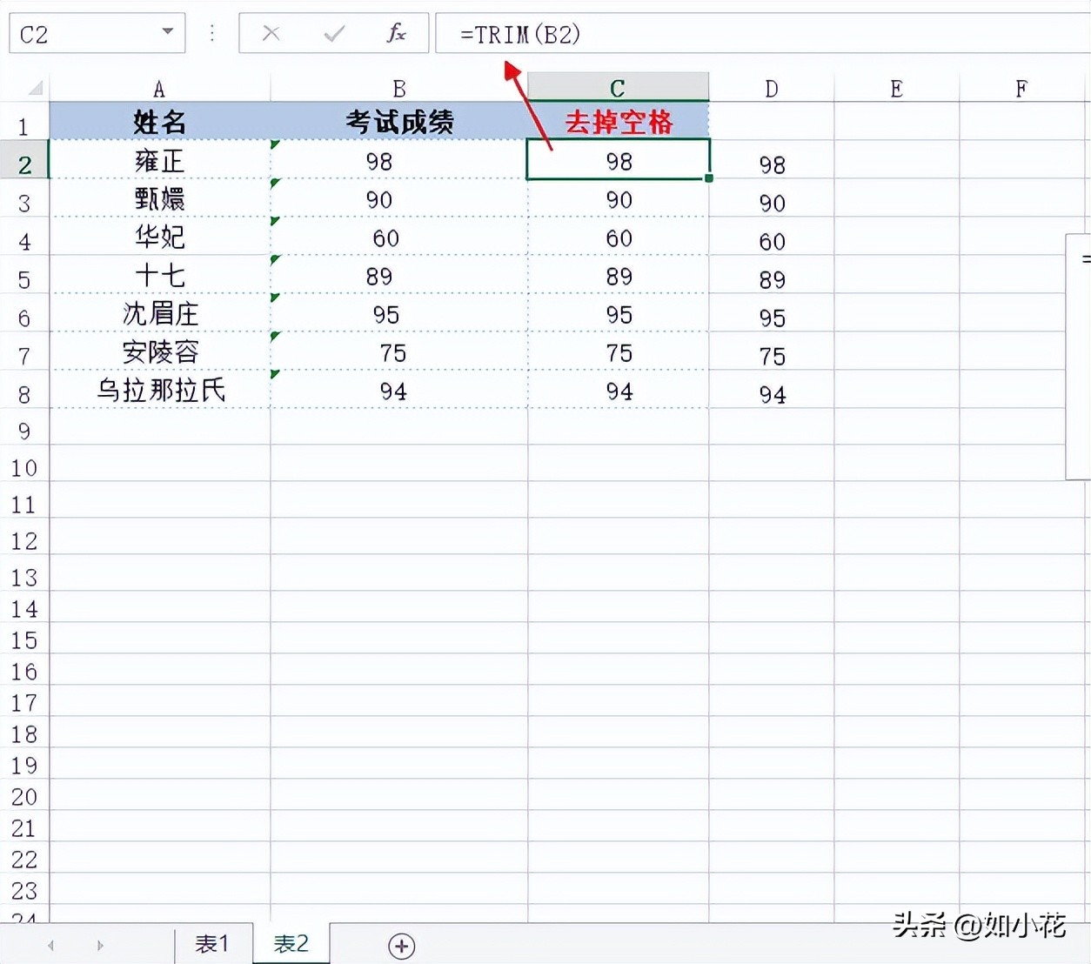The image size is (1091, 964).
Task: Click header cell 考试成绩
Action: click(399, 122)
